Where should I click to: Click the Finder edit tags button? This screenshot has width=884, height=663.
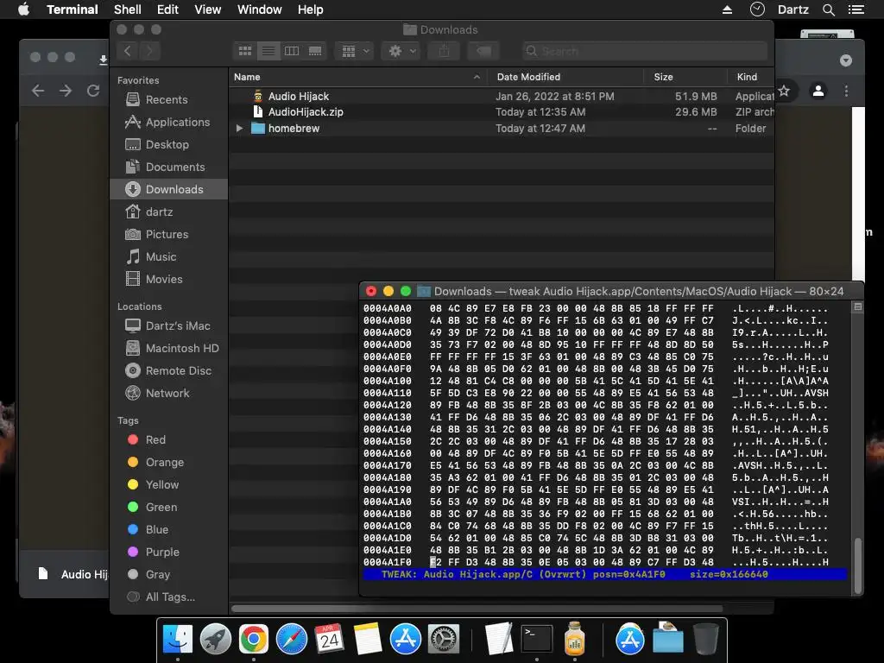pos(483,51)
